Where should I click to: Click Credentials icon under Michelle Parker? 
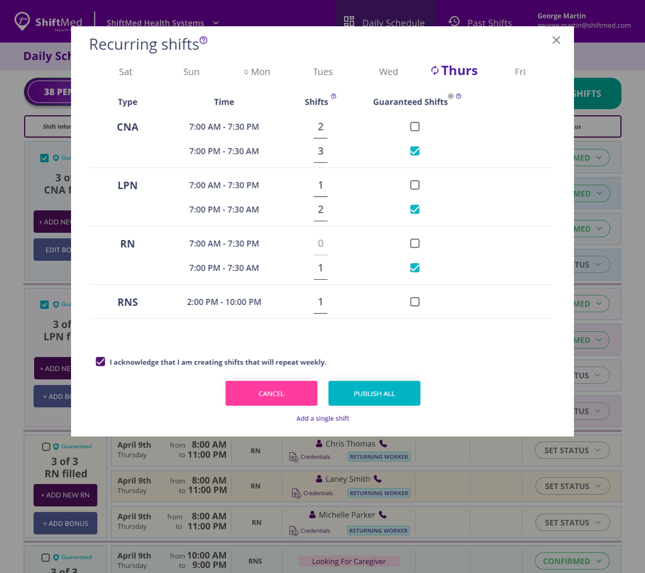coord(294,530)
